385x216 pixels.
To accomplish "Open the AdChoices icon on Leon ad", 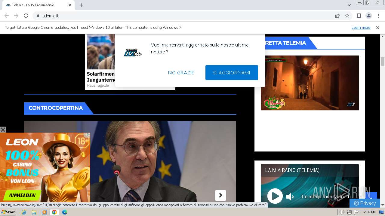I will 88,134.
